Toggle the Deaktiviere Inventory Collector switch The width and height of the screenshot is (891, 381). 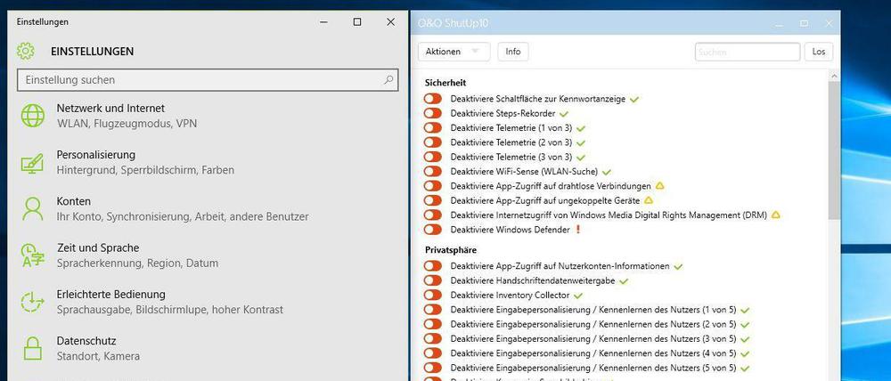(x=432, y=296)
